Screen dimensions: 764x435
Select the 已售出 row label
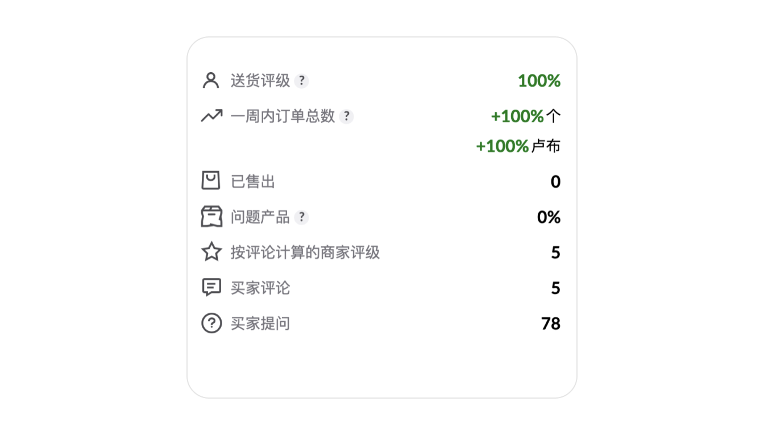click(253, 181)
